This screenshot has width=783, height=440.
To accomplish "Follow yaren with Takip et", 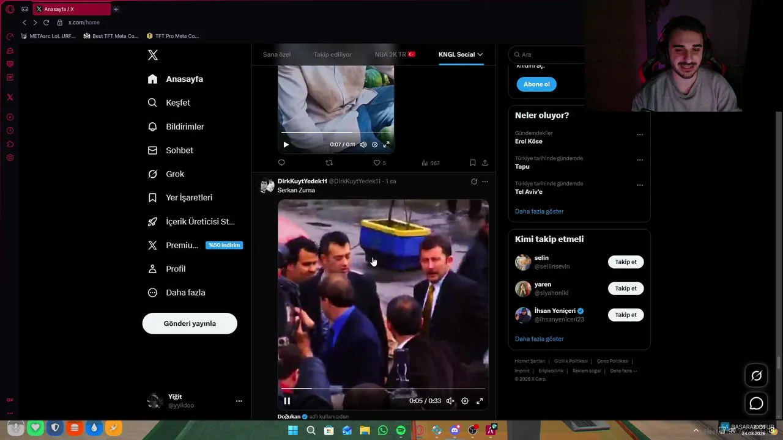I will 626,288.
